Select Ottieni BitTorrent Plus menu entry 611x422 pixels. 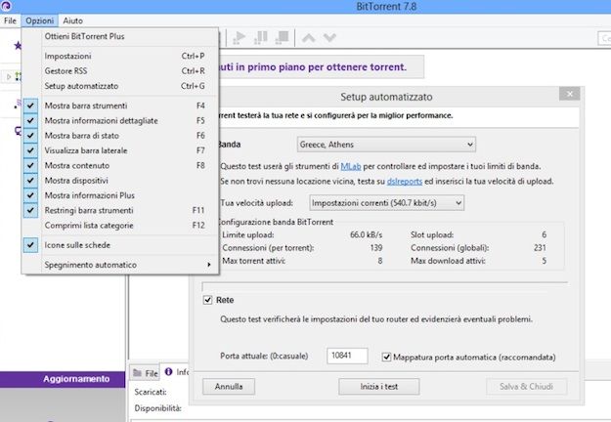tap(120, 36)
